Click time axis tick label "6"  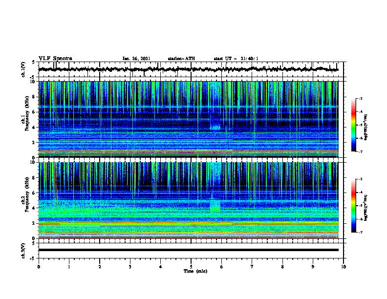[x=222, y=267]
